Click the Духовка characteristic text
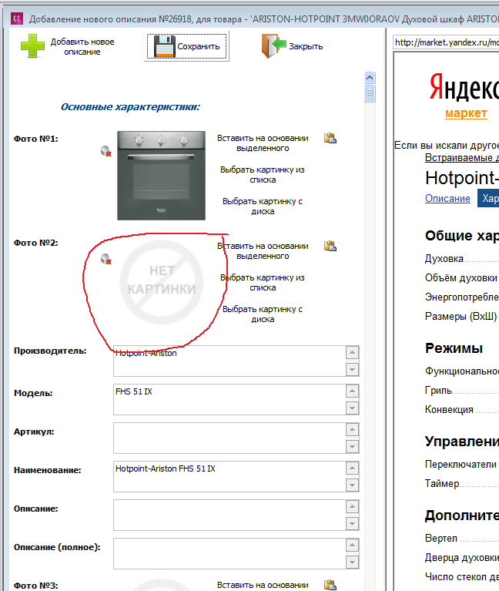The width and height of the screenshot is (499, 591). tap(444, 259)
